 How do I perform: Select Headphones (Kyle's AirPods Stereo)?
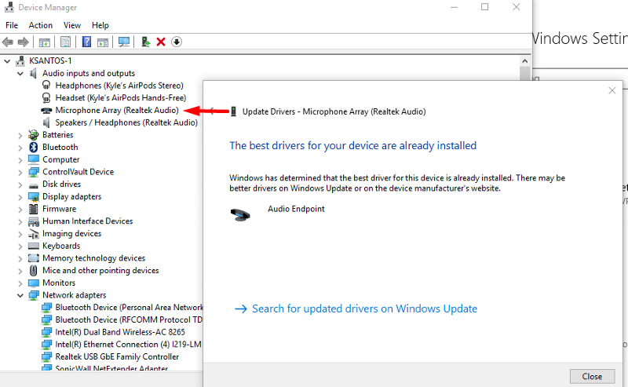coord(119,86)
